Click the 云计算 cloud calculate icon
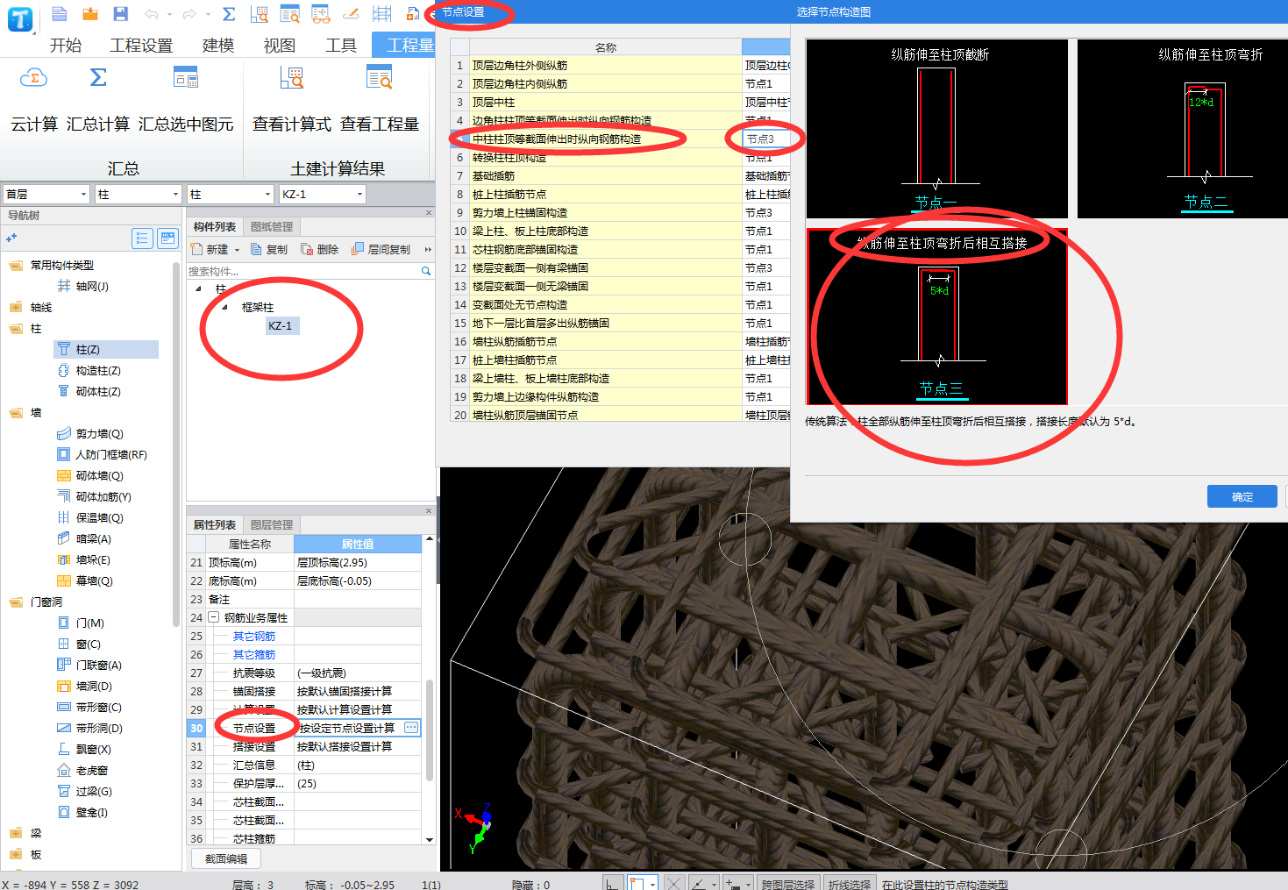Image resolution: width=1288 pixels, height=890 pixels. [x=33, y=78]
